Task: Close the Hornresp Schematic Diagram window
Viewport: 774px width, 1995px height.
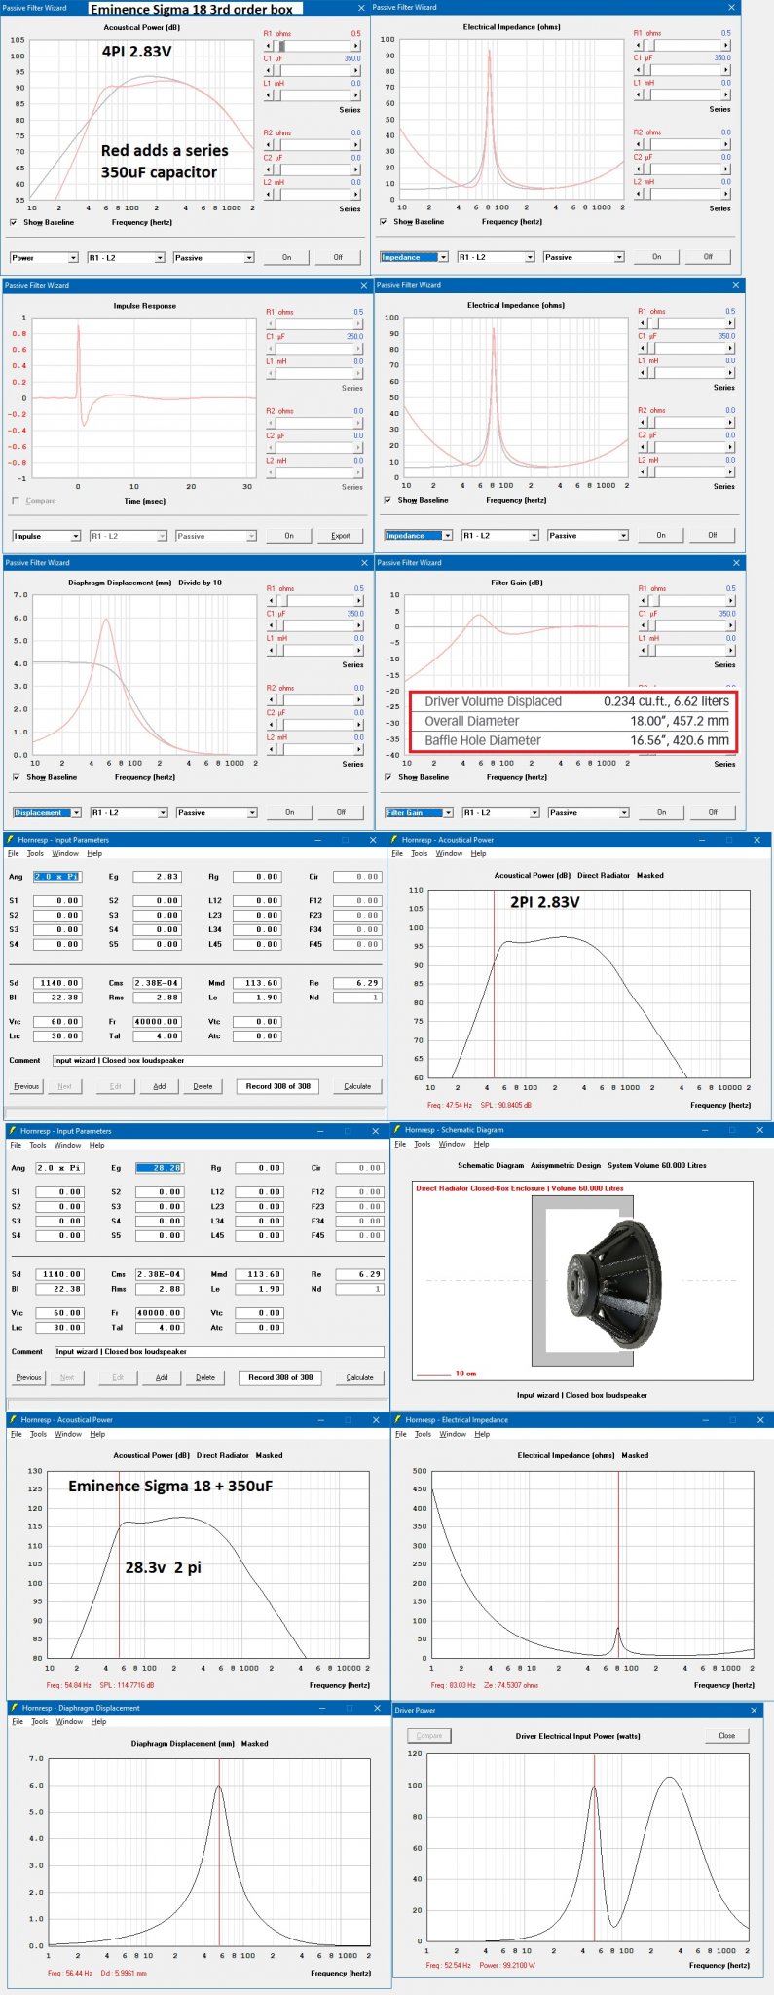Action: click(x=757, y=1130)
